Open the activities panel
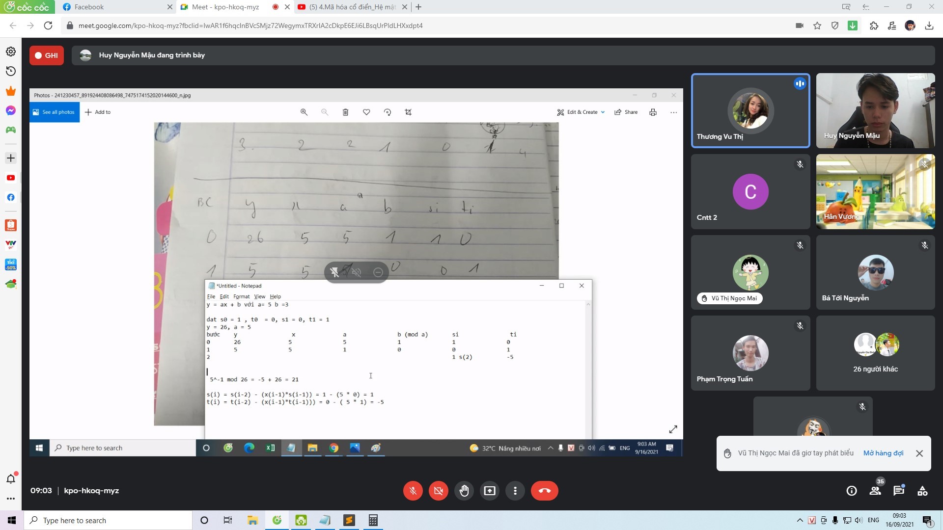The height and width of the screenshot is (530, 943). point(922,491)
